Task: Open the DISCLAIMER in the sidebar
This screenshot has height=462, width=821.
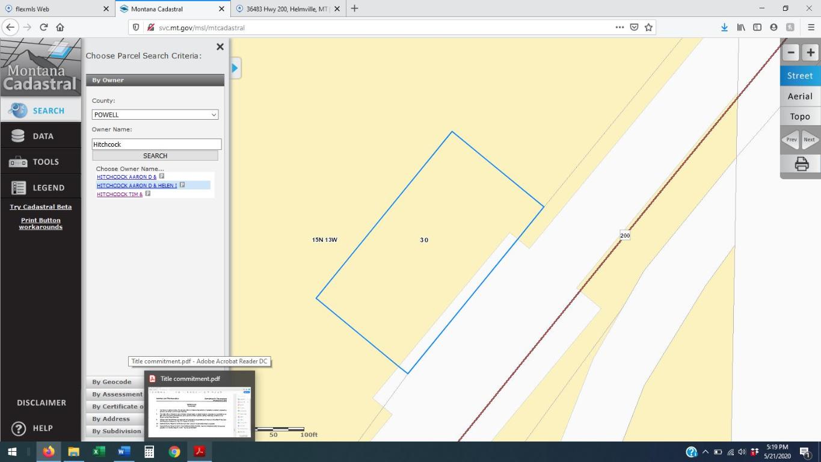Action: pos(41,402)
